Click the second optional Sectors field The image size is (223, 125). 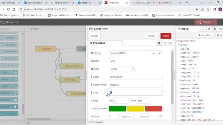click(x=144, y=117)
